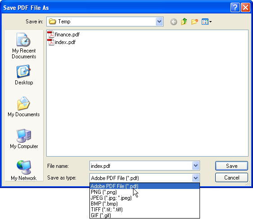Open My Computer shortcut
253x219 pixels.
(x=24, y=139)
